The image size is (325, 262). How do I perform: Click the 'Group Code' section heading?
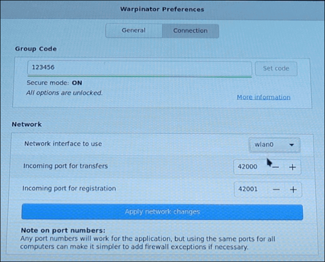36,49
